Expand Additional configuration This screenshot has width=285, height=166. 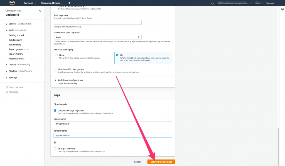pyautogui.click(x=70, y=80)
